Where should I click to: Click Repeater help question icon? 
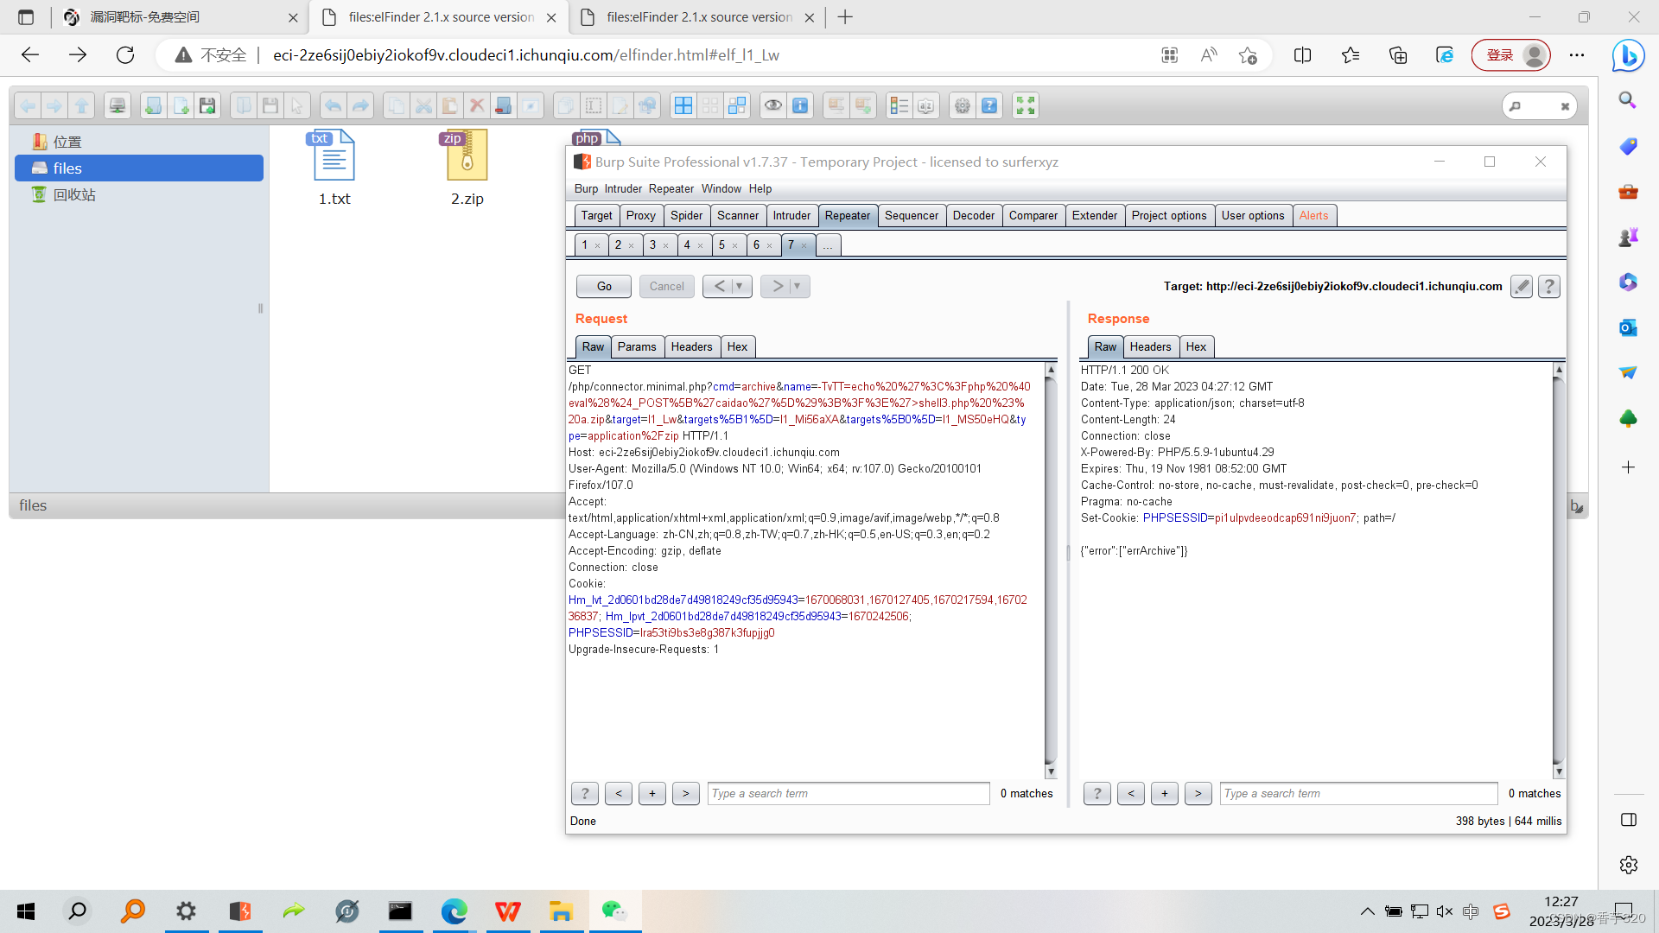coord(1549,287)
